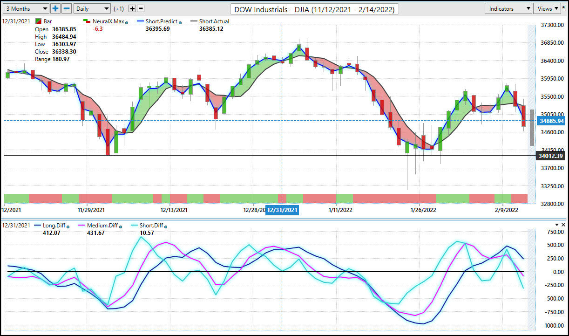The width and height of the screenshot is (569, 336).
Task: Click the dot next to Long.Diff
Action: pos(68,226)
